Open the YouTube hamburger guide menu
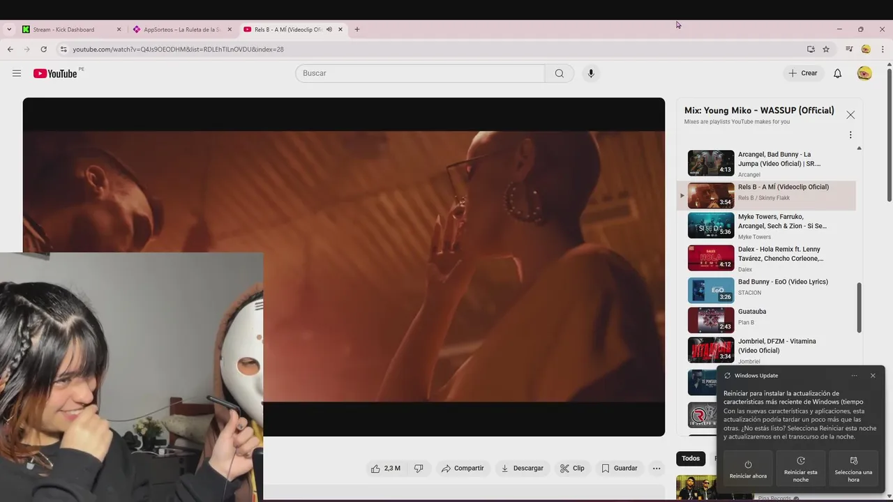The height and width of the screenshot is (502, 893). 17,73
